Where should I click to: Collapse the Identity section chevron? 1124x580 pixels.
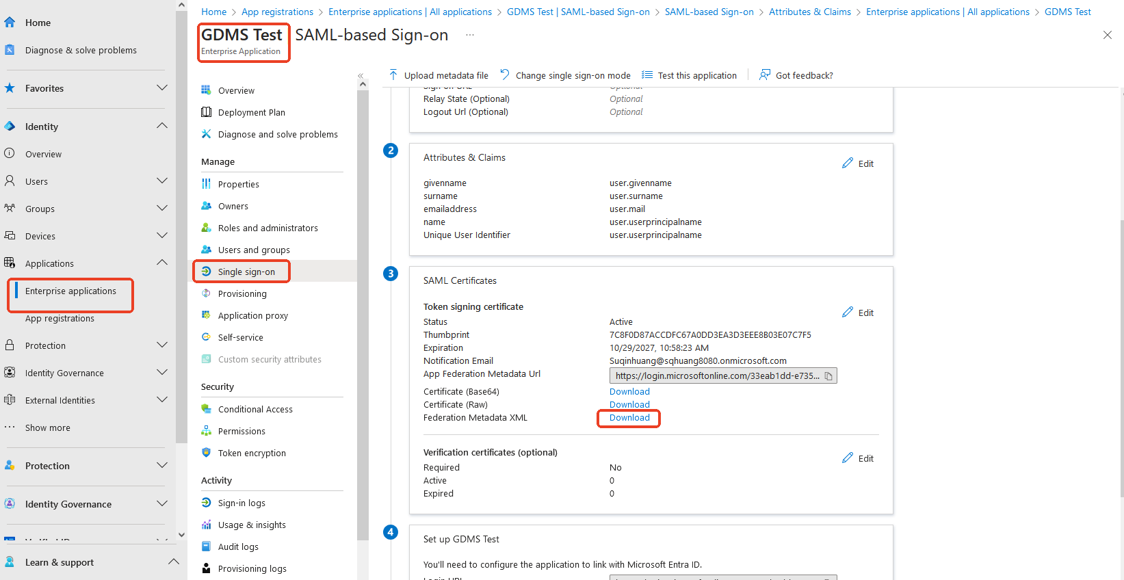(x=162, y=126)
